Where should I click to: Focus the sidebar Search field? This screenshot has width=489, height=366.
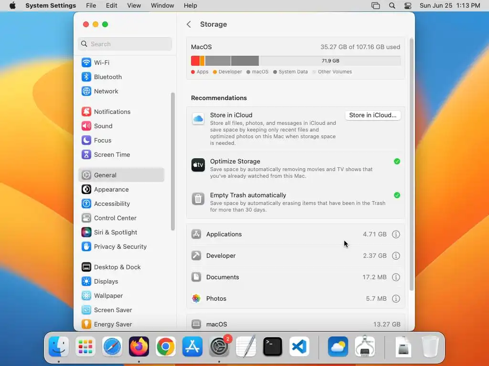pos(125,44)
